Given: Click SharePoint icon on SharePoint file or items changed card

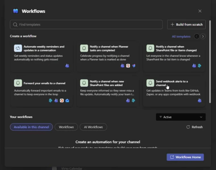Looking at the screenshot, I should [200, 66].
